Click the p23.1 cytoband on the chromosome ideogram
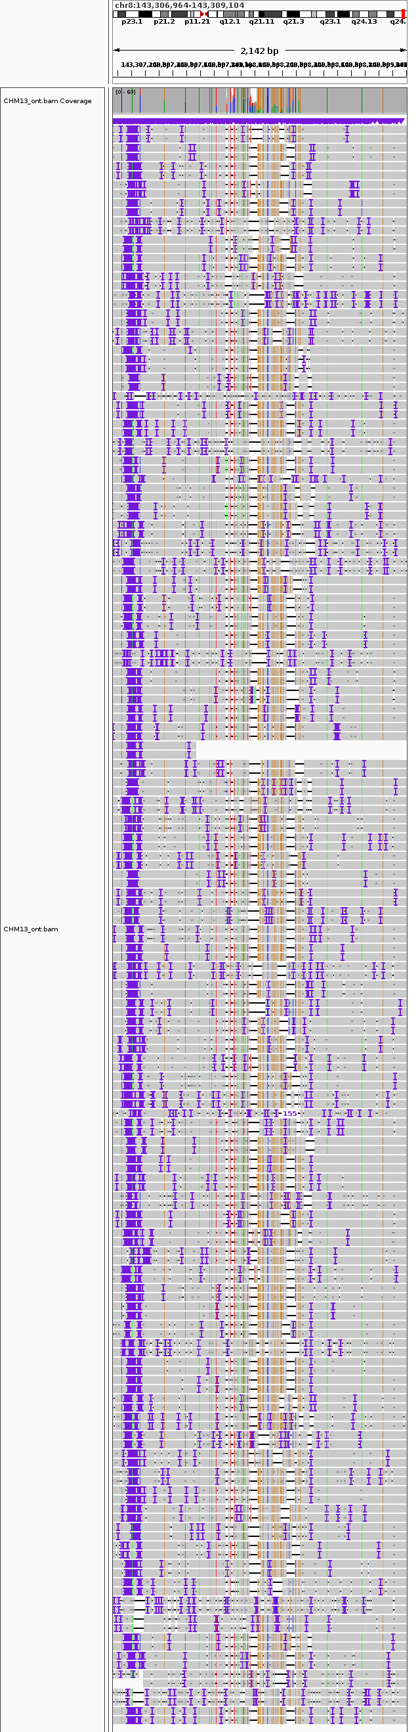Viewport: 420px width, 1732px height. point(132,14)
